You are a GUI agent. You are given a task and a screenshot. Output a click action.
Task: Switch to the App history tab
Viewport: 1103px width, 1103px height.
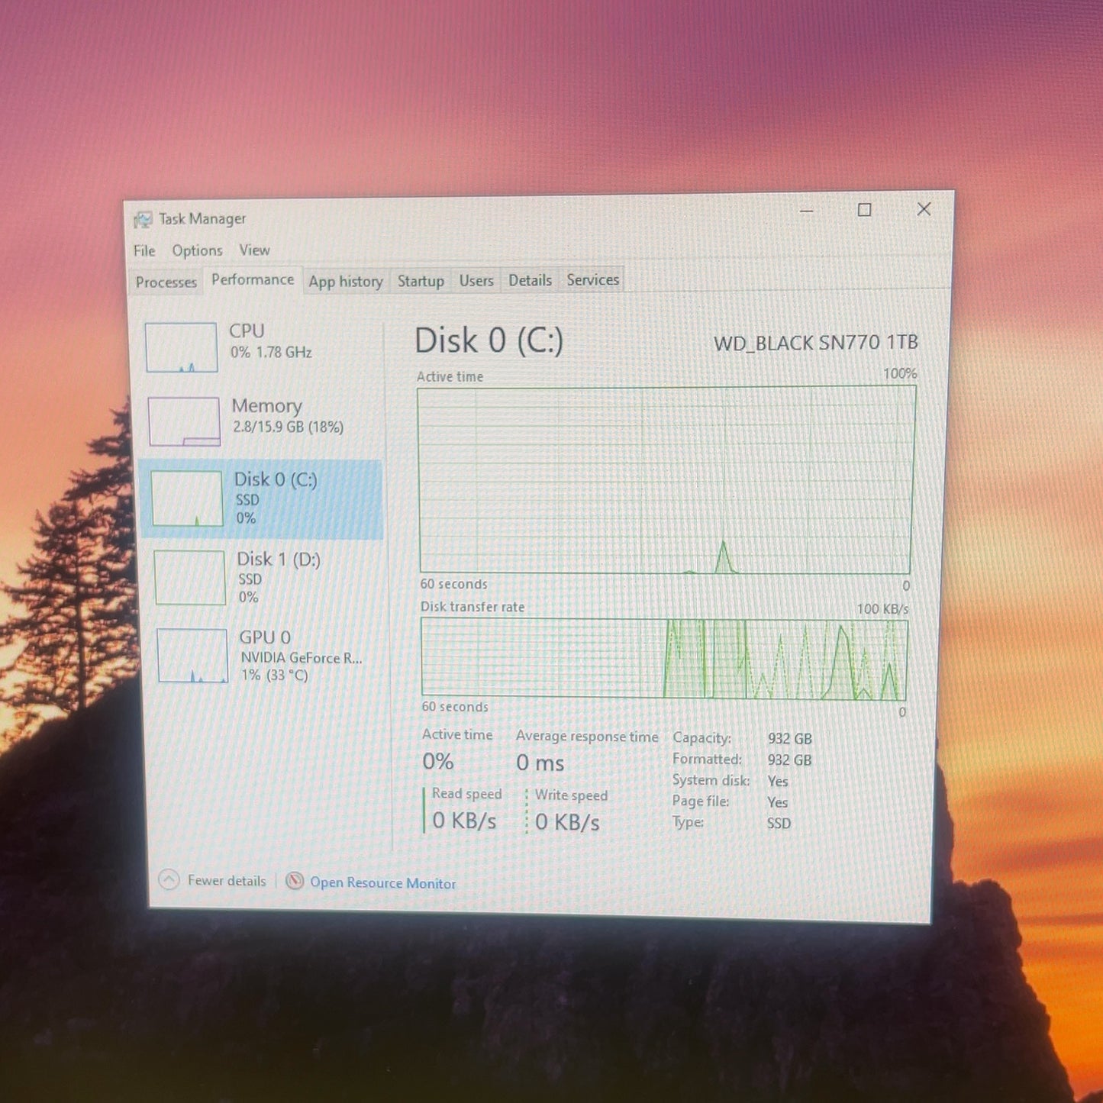pos(346,281)
